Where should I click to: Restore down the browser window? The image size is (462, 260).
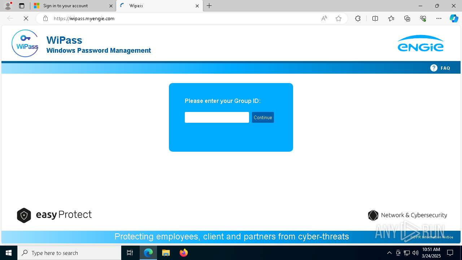(437, 6)
